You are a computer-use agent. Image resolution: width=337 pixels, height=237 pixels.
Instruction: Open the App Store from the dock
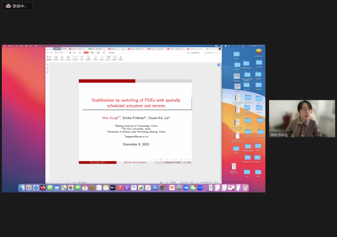tap(155, 188)
